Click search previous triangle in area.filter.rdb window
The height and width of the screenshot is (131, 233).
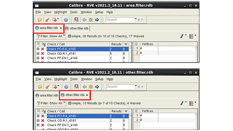click(x=139, y=20)
